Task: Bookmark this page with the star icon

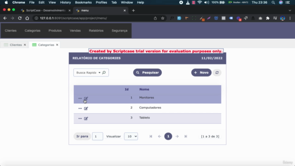Action: click(163, 18)
